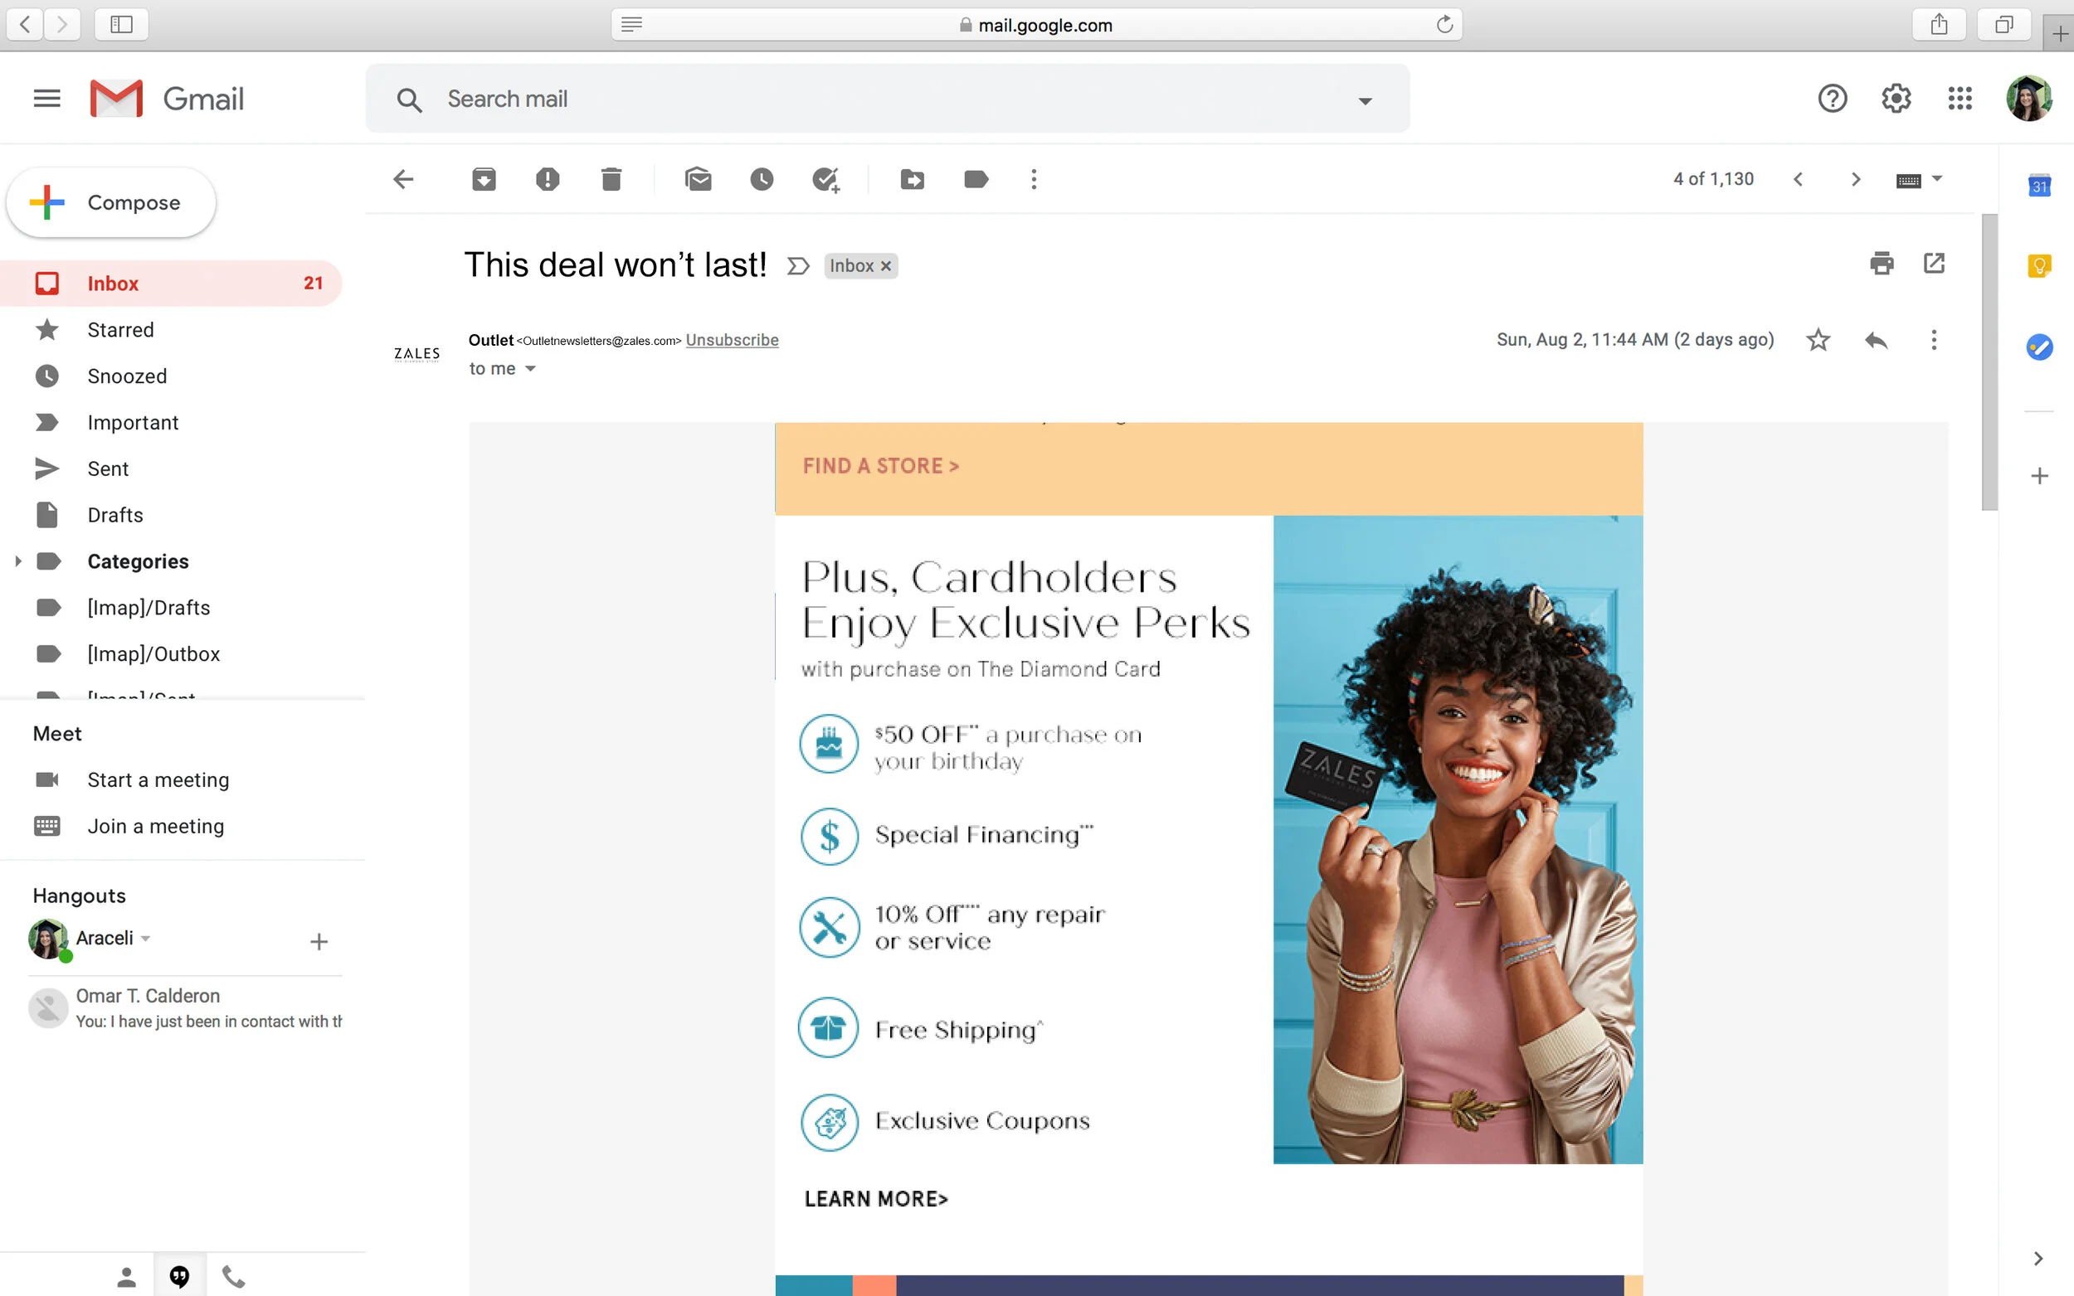Show Hangouts phone calls tab

[233, 1277]
